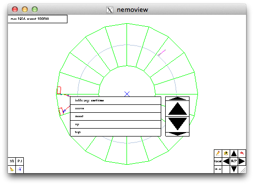Select the first popup menu row ending in 'vertices'
Image resolution: width=254 pixels, height=185 pixels.
click(116, 100)
